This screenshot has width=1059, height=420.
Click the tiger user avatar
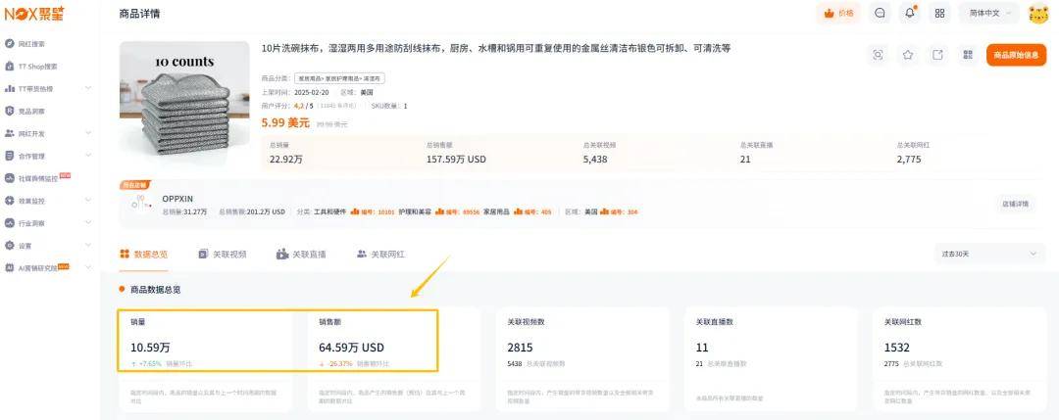click(x=1037, y=14)
